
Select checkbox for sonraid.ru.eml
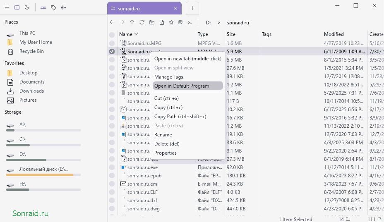112,184
